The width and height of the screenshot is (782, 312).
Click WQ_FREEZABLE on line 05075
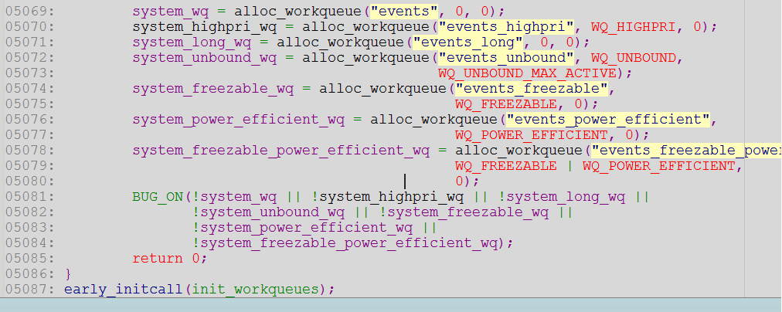click(x=505, y=103)
